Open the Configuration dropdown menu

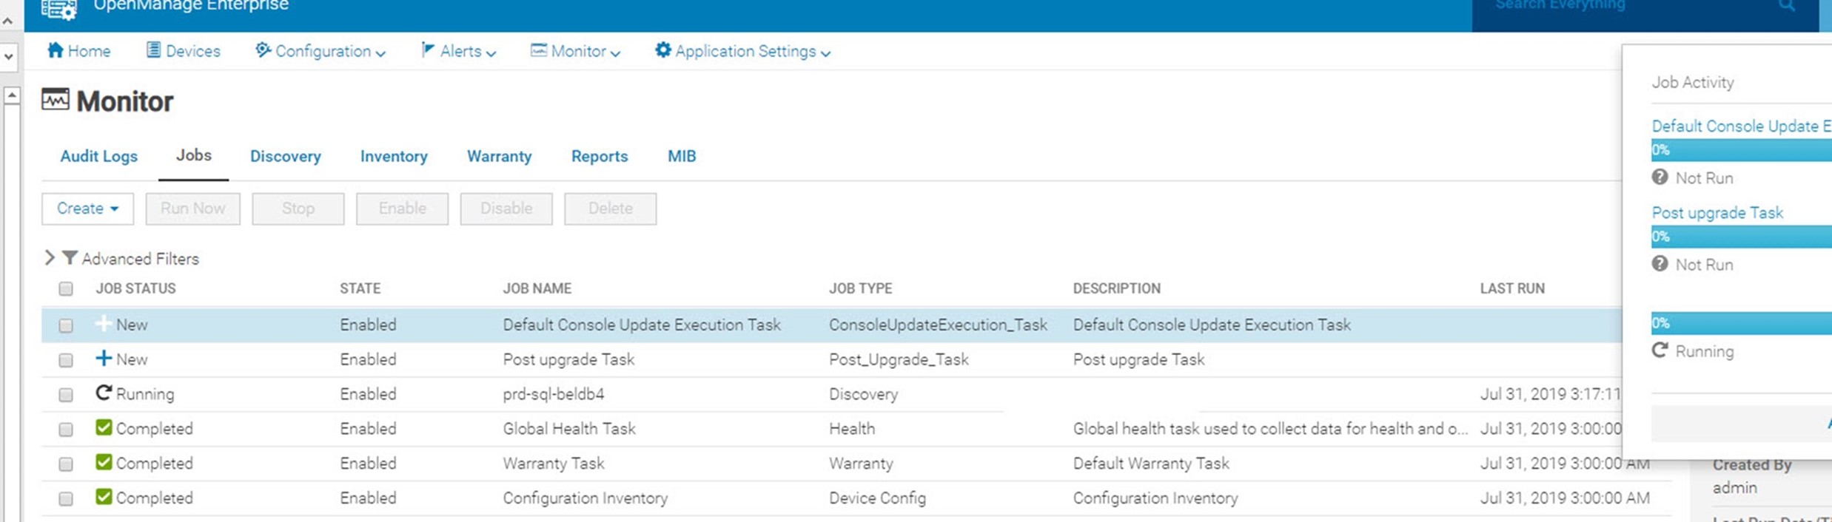(321, 51)
